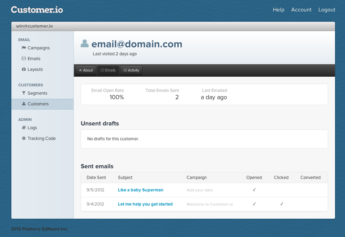The width and height of the screenshot is (345, 237).
Task: Click the eye icon on the About tab
Action: pyautogui.click(x=80, y=70)
